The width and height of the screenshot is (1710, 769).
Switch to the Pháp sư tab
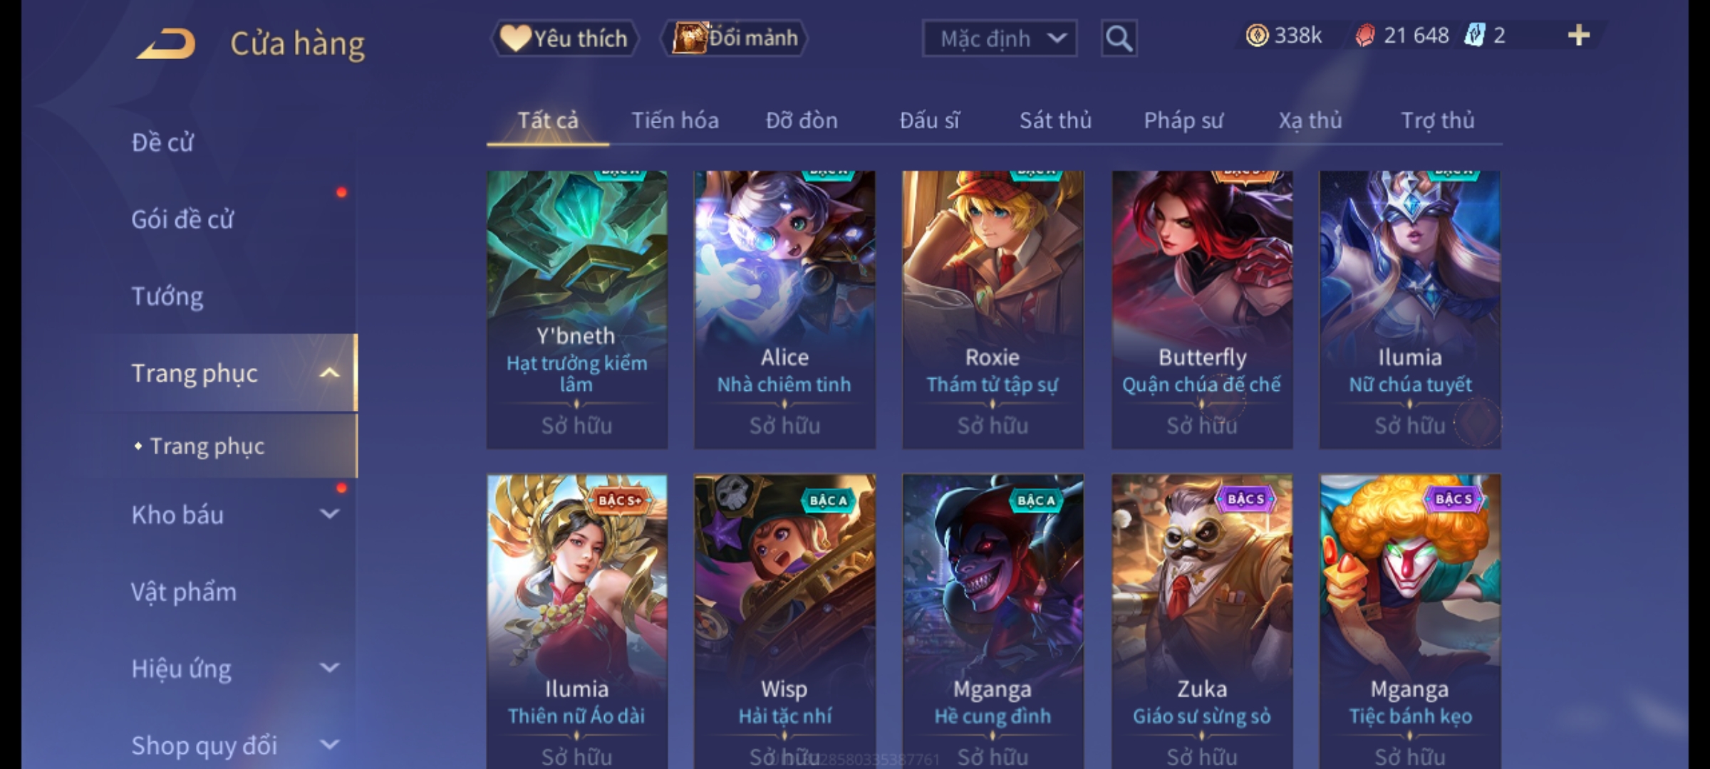(1183, 120)
